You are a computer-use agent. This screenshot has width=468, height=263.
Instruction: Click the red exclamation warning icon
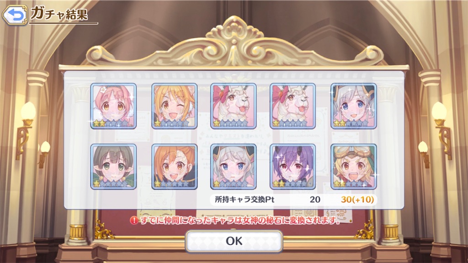(x=134, y=221)
